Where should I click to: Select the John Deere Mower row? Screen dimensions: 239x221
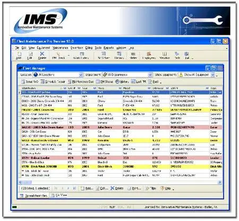122,136
